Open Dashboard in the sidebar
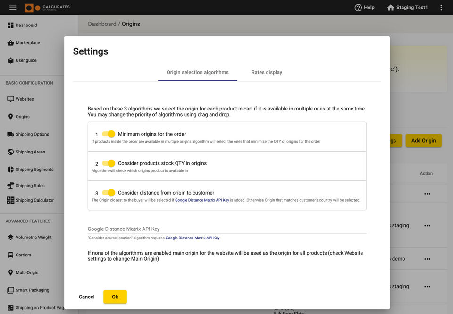This screenshot has width=453, height=314. pos(26,25)
